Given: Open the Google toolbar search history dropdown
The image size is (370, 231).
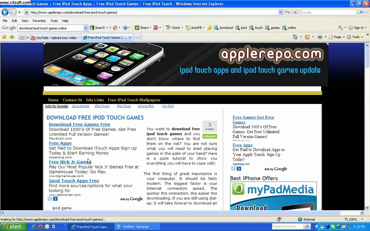Looking at the screenshot, I should [x=85, y=28].
